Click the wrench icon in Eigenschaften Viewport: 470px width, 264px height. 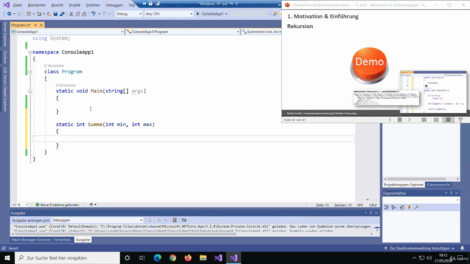pos(416,208)
